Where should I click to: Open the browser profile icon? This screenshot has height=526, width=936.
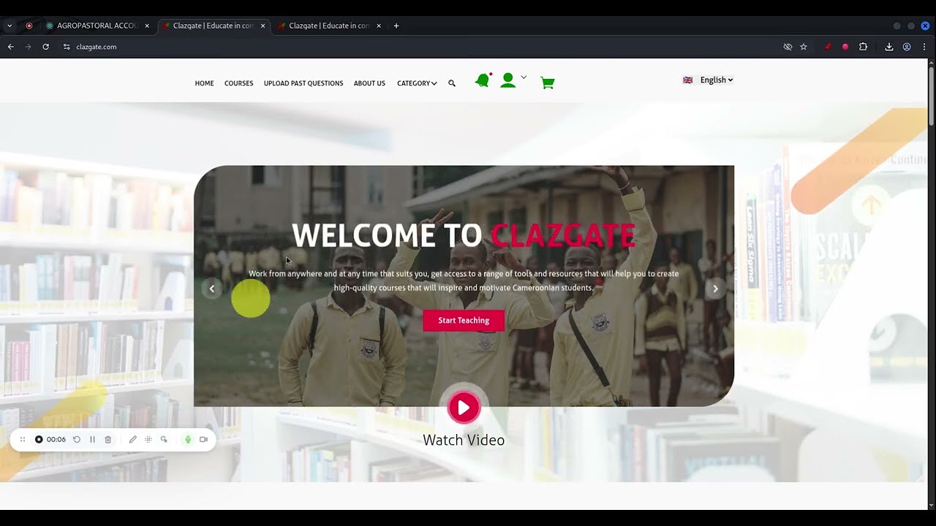pyautogui.click(x=907, y=47)
